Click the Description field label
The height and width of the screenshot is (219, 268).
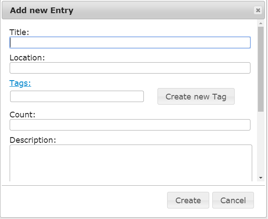pos(33,140)
